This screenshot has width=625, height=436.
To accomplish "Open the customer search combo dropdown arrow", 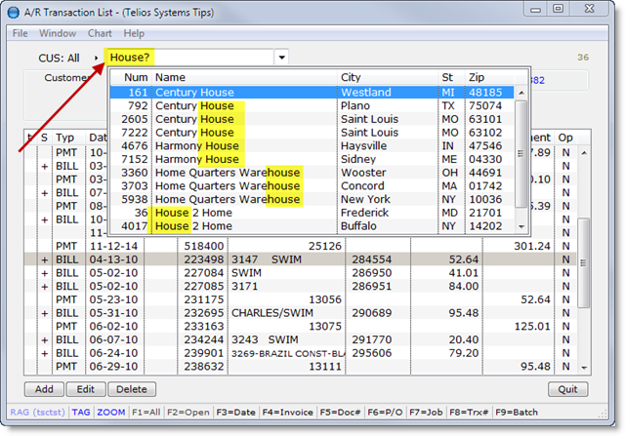I will pos(281,59).
